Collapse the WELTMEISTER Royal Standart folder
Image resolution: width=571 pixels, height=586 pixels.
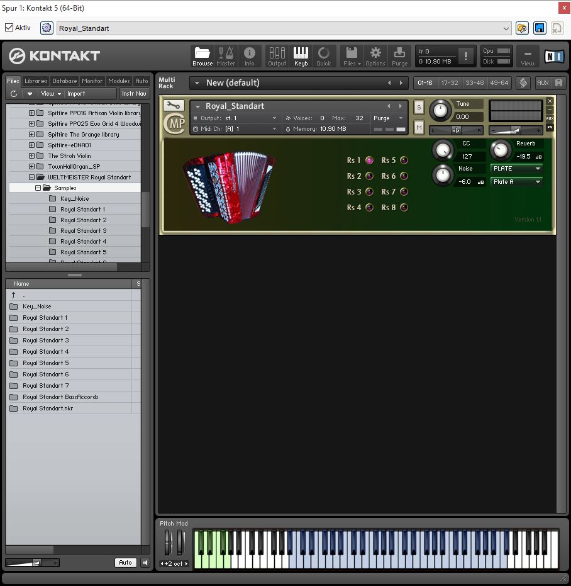31,177
